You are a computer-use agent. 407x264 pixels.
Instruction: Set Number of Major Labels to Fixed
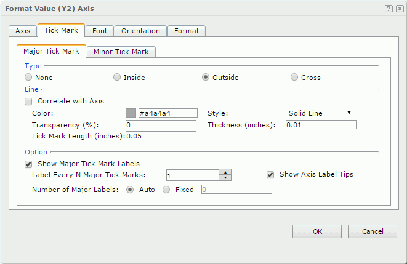(x=166, y=190)
